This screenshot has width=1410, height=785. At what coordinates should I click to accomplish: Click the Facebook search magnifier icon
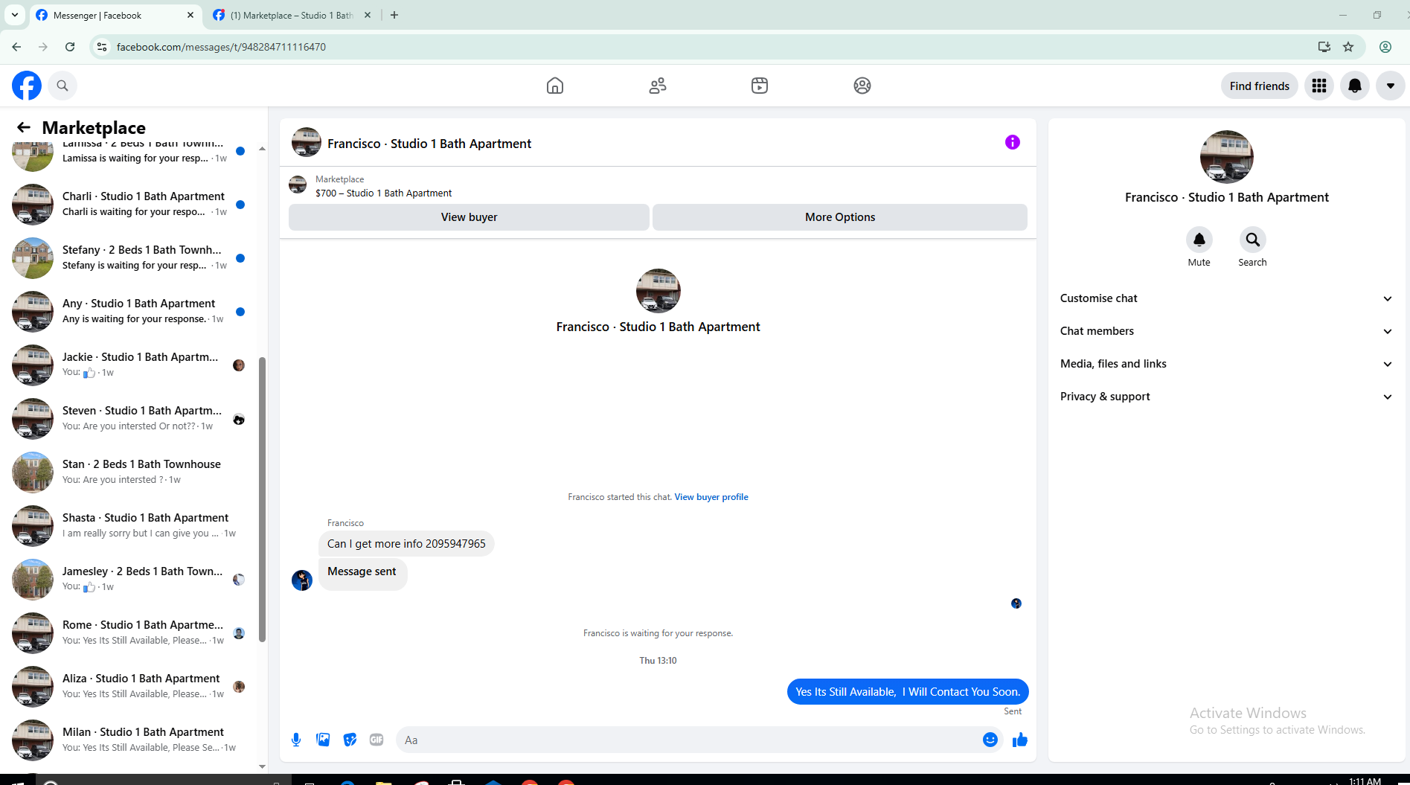[63, 86]
